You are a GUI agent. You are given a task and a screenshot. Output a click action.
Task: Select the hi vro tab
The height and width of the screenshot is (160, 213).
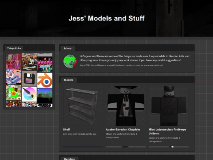pos(68,49)
